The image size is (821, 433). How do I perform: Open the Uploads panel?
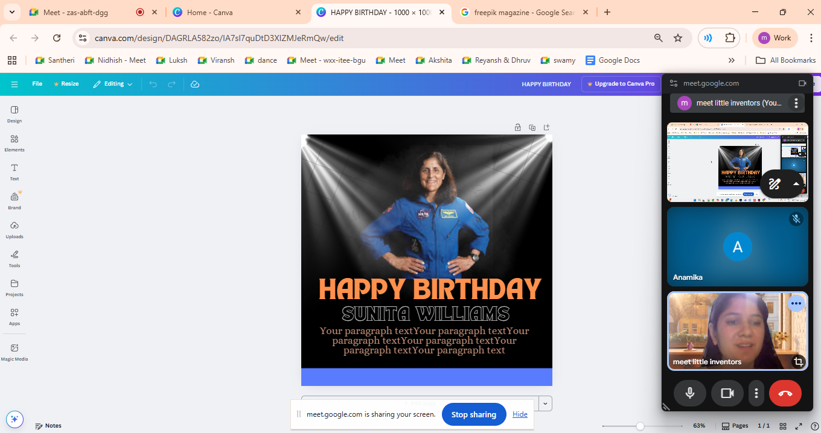pos(14,229)
